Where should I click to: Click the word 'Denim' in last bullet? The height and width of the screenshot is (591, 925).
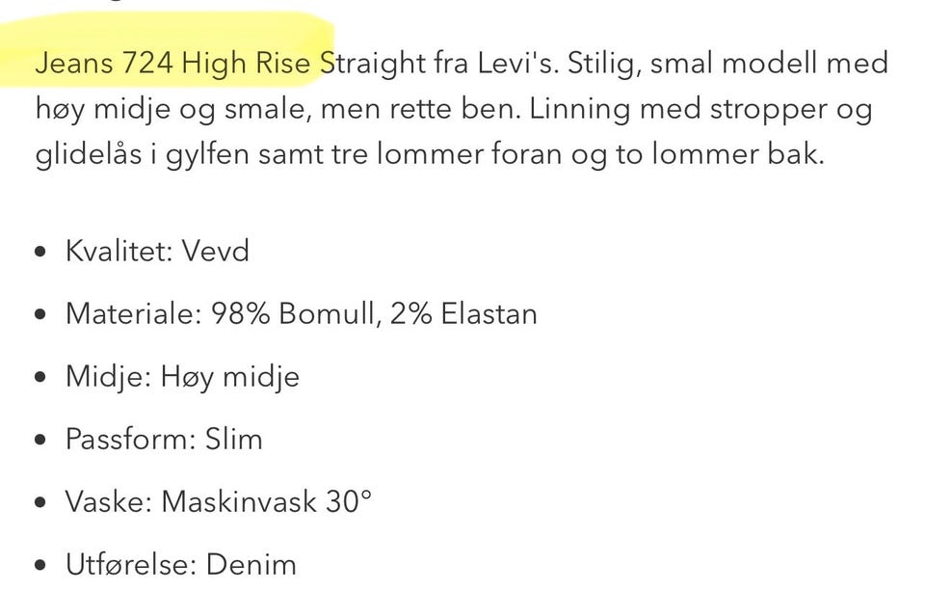251,564
